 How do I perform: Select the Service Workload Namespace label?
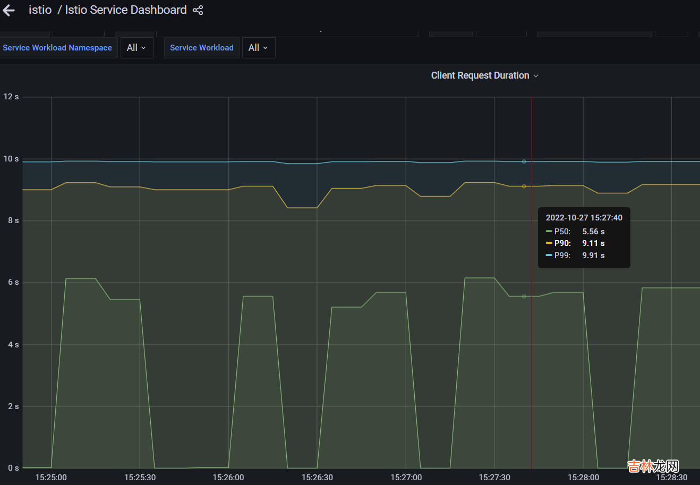57,48
